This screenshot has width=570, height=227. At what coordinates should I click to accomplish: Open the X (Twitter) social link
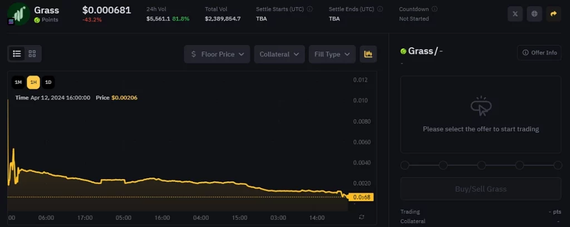pyautogui.click(x=515, y=14)
